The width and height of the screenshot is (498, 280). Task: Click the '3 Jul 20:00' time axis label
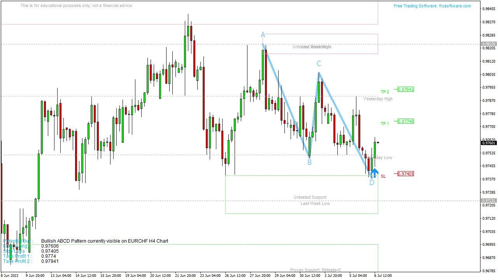click(334, 275)
